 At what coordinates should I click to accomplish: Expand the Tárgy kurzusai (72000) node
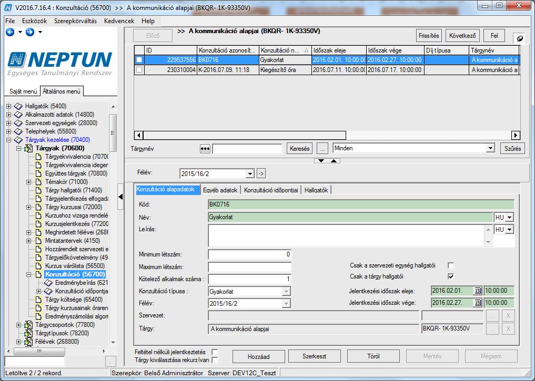29,207
